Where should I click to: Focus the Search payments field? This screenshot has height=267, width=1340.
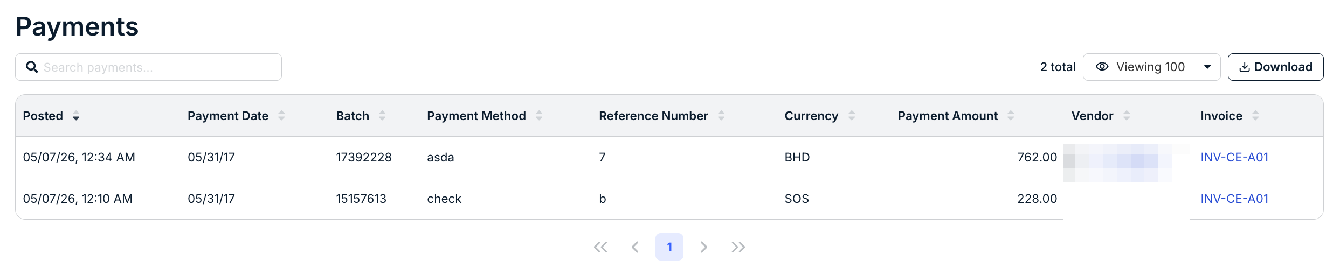[148, 67]
